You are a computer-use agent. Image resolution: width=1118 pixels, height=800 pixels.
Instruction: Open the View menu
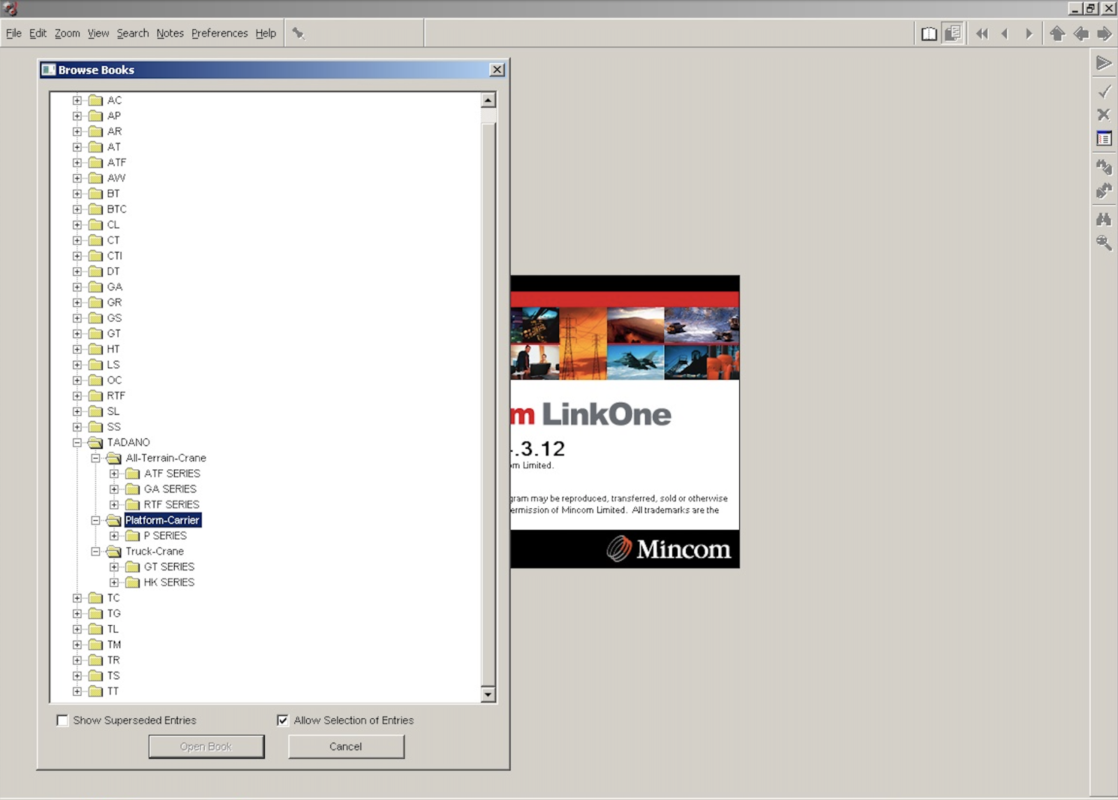tap(98, 33)
